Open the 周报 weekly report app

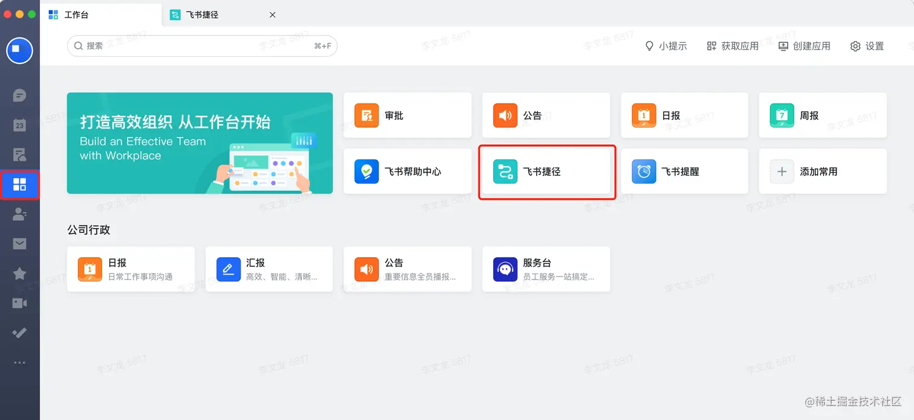point(823,115)
